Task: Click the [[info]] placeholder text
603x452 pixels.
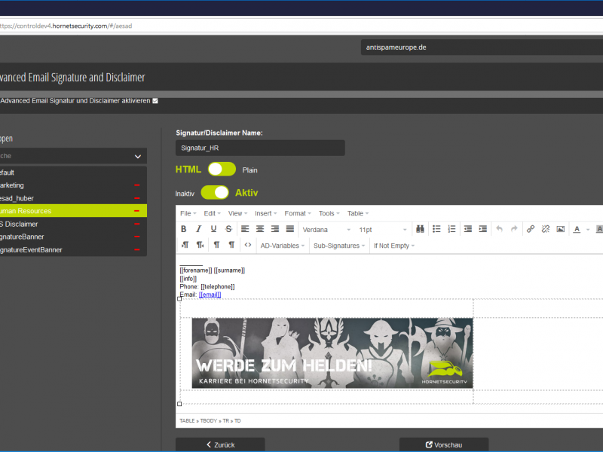Action: (188, 278)
